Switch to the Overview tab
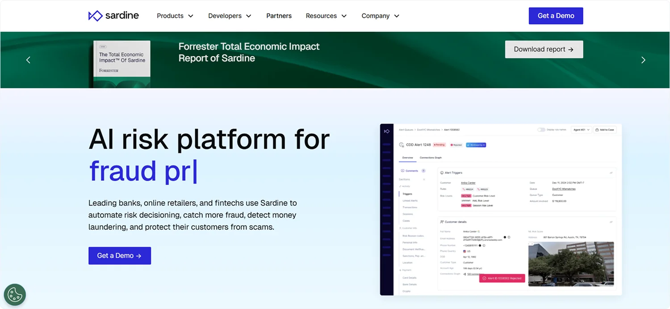Image resolution: width=670 pixels, height=309 pixels. tap(407, 158)
